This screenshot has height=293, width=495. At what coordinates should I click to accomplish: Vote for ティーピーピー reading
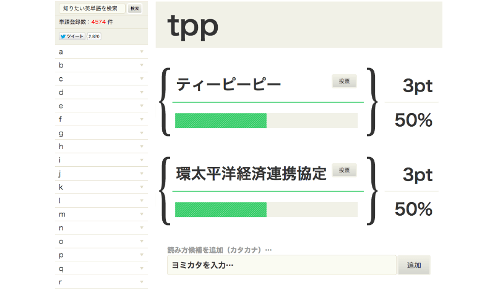[x=344, y=82]
